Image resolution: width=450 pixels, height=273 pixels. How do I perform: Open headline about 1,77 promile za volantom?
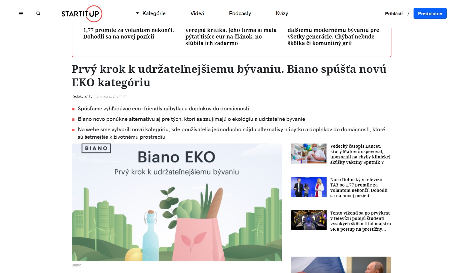(x=128, y=33)
